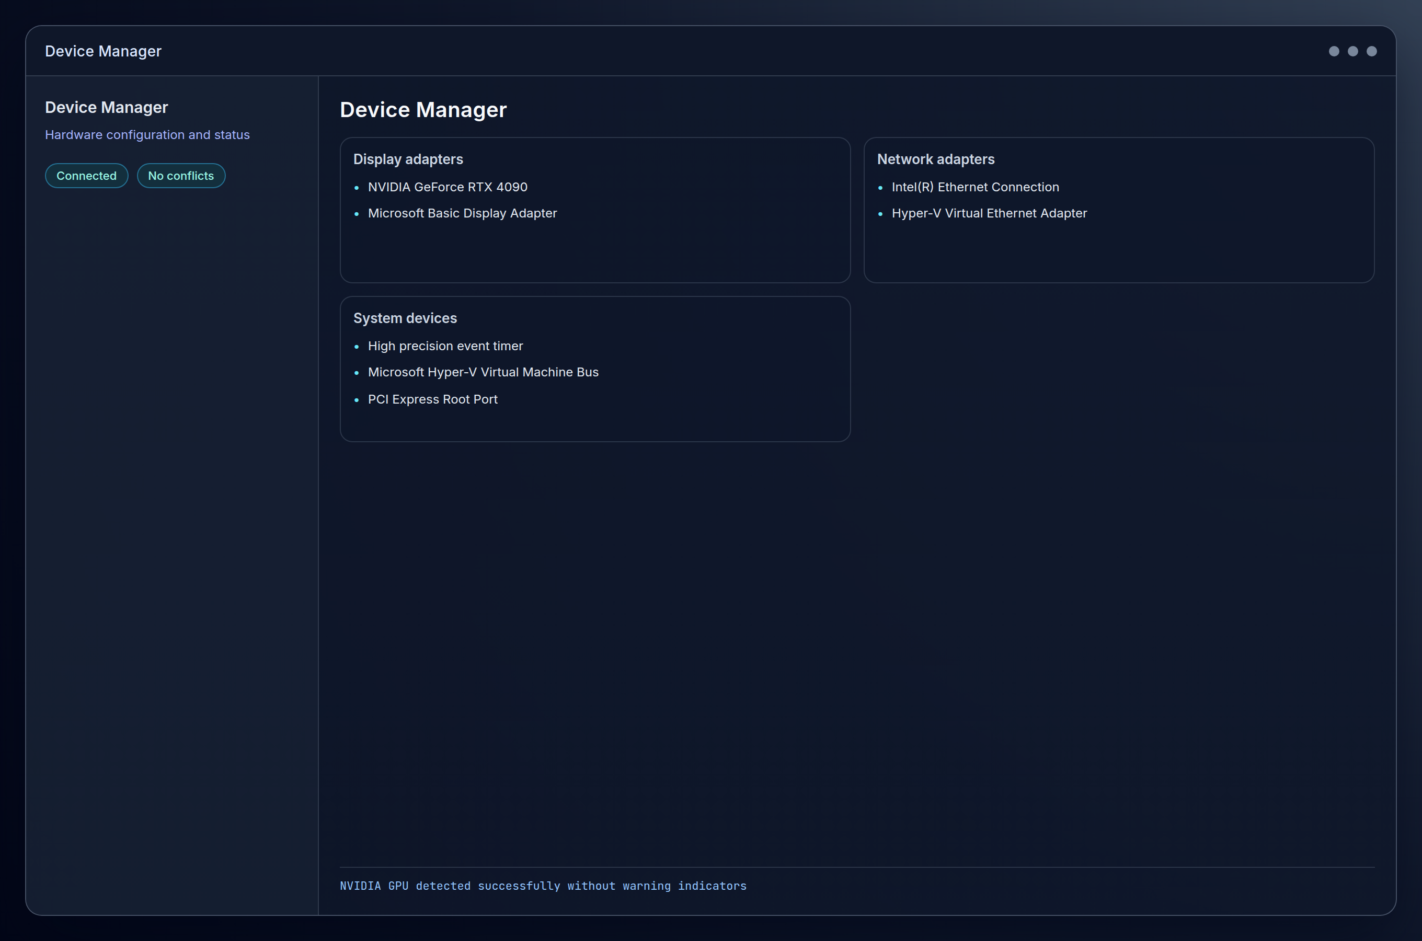Open the sidebar Device Manager heading
Screen dimensions: 1422x941
tap(106, 107)
